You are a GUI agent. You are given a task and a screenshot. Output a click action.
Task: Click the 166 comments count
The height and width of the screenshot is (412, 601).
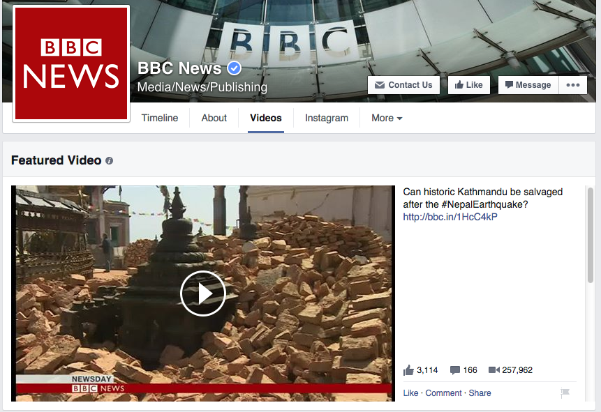(470, 370)
